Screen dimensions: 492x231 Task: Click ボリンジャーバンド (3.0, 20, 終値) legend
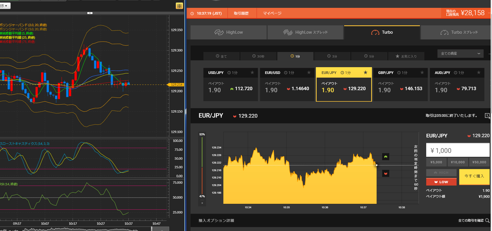[24, 29]
